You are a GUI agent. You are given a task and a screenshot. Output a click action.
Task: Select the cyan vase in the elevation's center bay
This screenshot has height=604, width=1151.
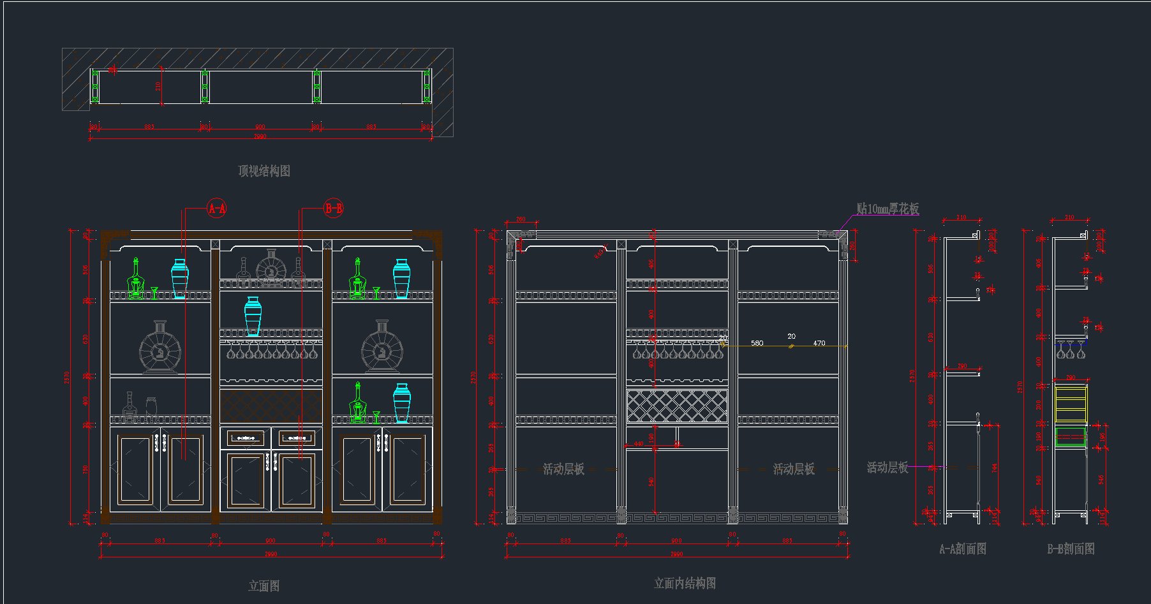coord(253,316)
